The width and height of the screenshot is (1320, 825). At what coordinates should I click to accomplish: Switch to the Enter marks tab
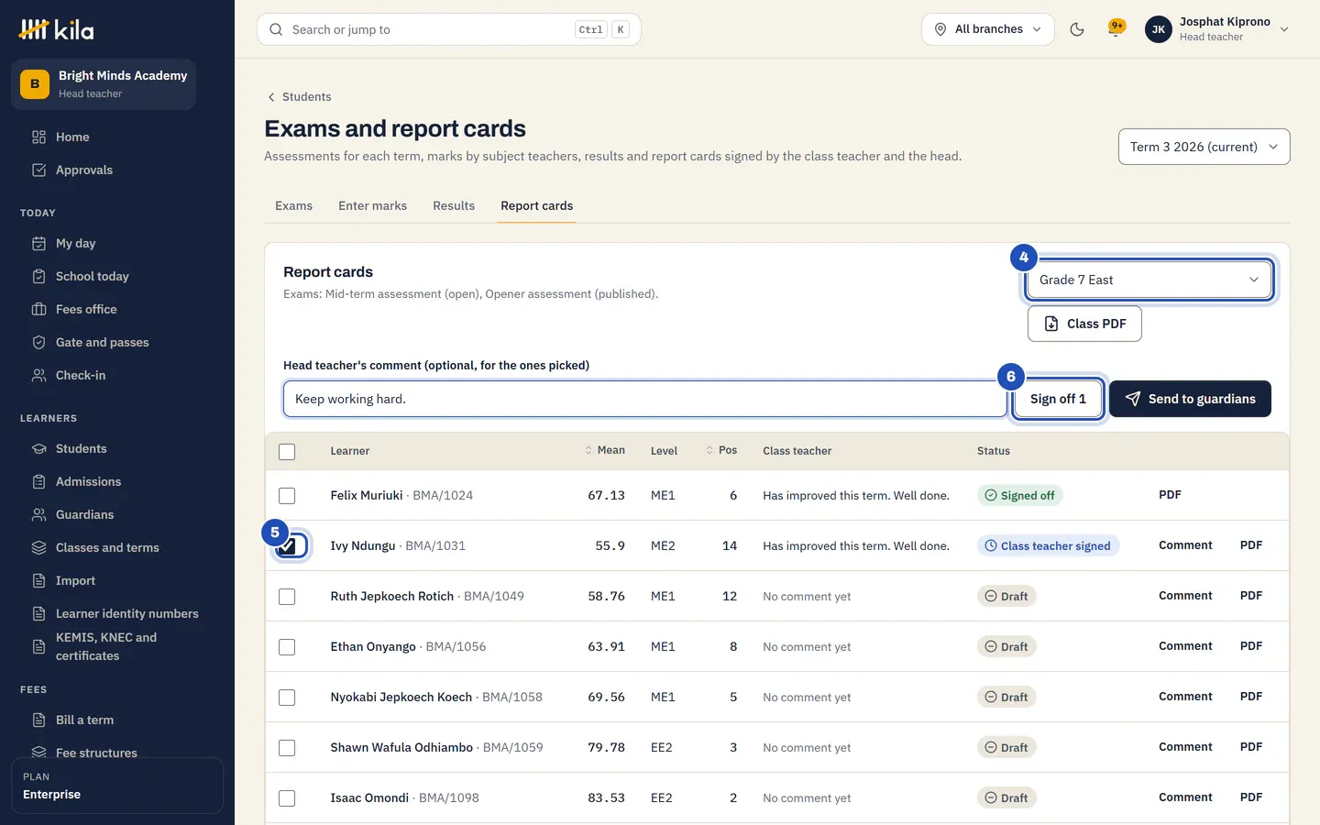pyautogui.click(x=372, y=206)
